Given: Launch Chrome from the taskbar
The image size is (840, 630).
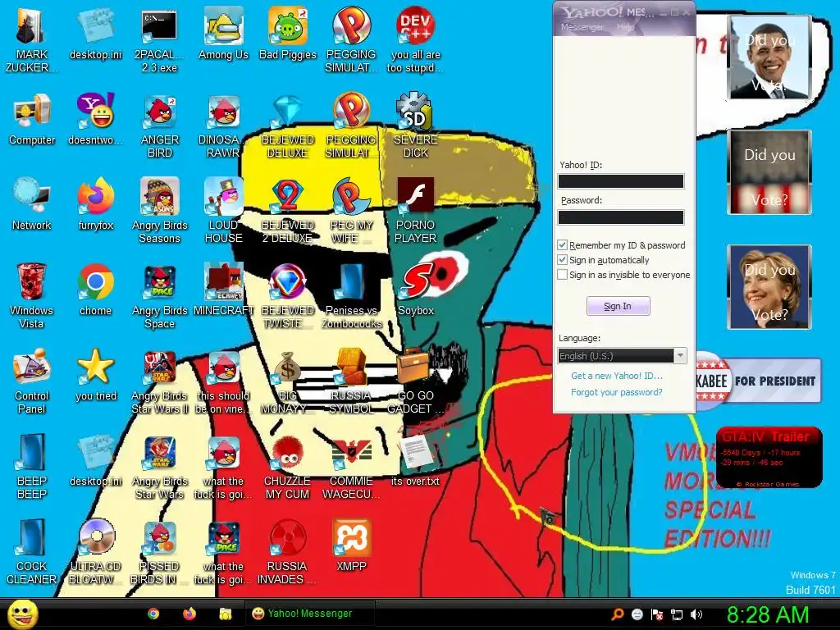Looking at the screenshot, I should [153, 614].
